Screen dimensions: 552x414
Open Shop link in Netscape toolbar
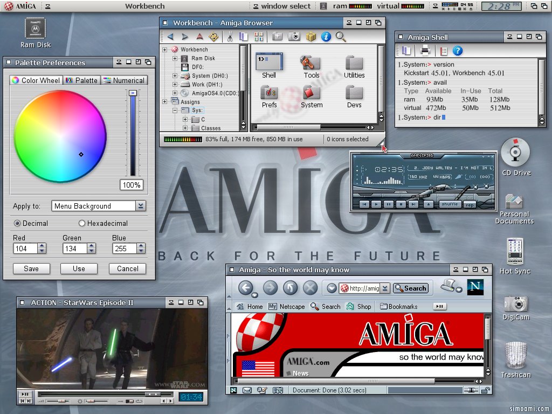tap(358, 307)
